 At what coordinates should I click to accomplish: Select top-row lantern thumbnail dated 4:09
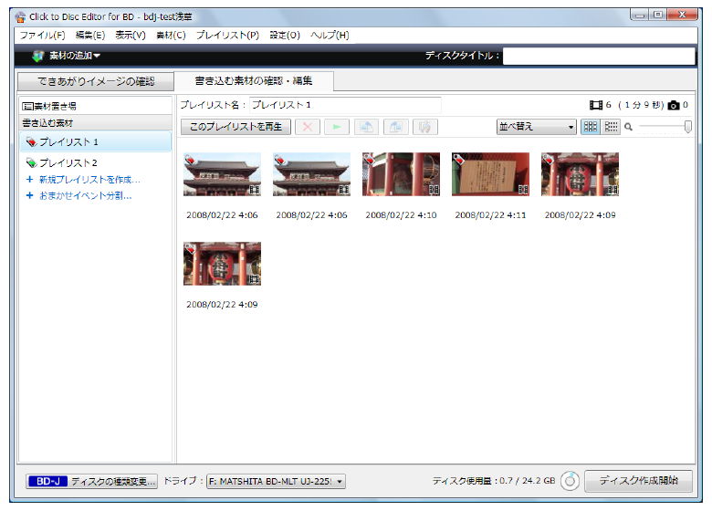coord(580,174)
